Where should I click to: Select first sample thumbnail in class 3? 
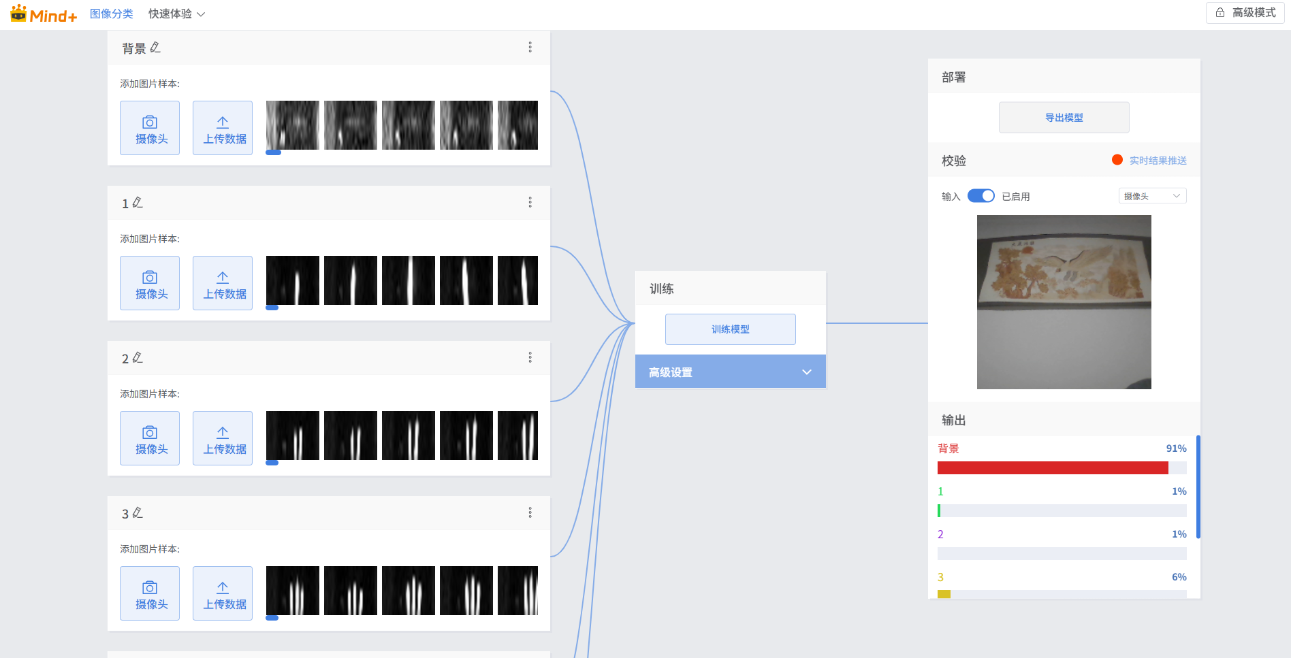pyautogui.click(x=292, y=591)
